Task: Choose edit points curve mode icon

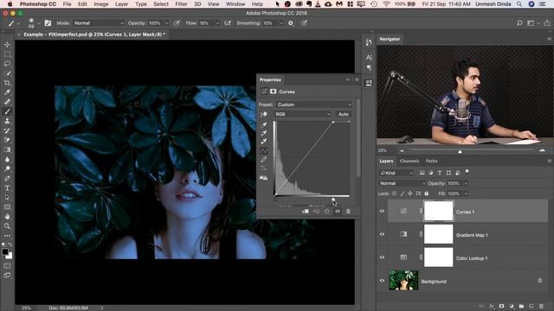Action: 263,151
